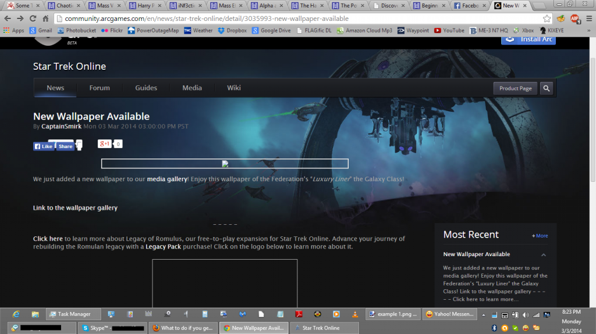Open the Flickr bookmark

112,30
